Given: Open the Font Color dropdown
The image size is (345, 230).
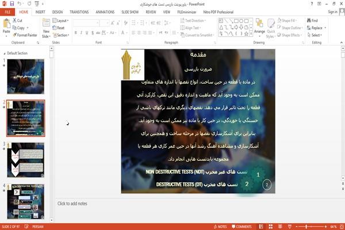Looking at the screenshot, I should [x=126, y=33].
